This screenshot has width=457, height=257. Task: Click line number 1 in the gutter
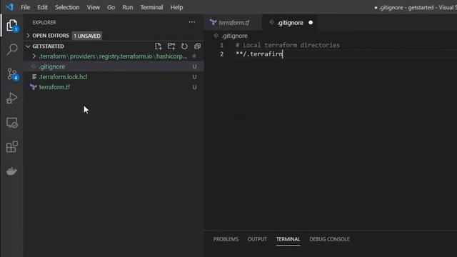222,45
